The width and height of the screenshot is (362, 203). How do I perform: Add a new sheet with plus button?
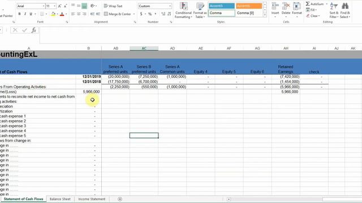point(120,199)
